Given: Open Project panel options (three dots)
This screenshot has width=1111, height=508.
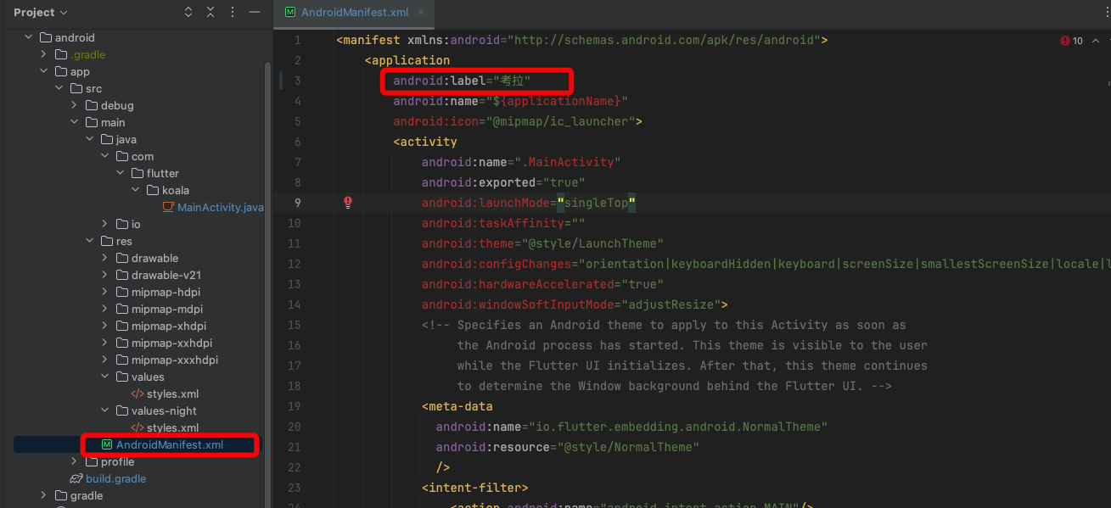Looking at the screenshot, I should 233,12.
